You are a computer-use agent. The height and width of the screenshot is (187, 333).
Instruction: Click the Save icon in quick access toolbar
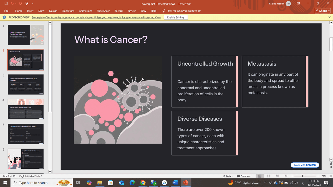click(x=6, y=4)
